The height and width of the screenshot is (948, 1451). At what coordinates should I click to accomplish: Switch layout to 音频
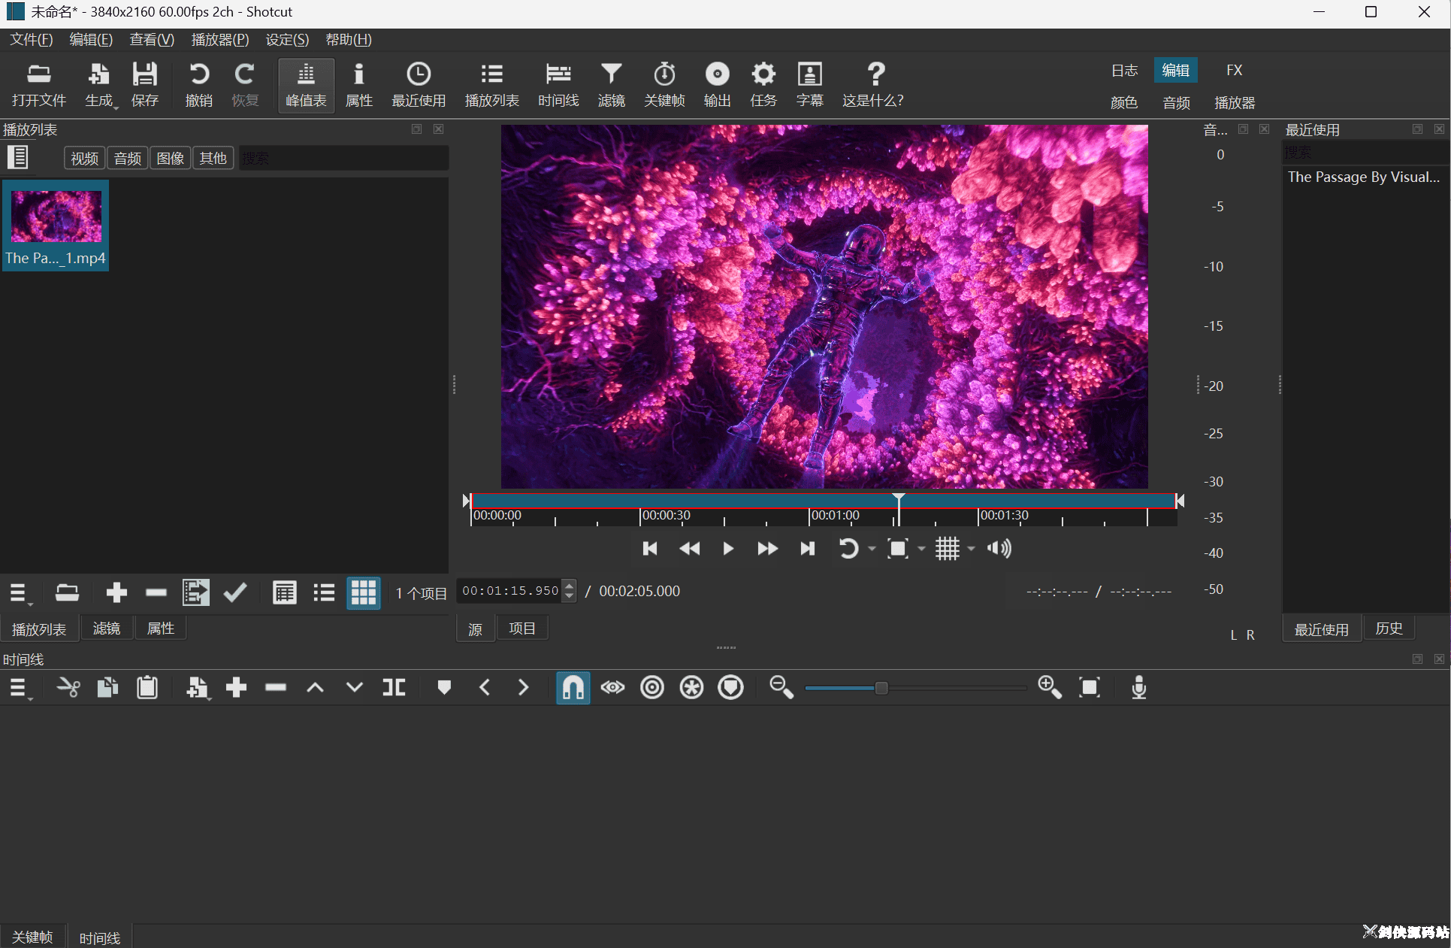(1176, 102)
